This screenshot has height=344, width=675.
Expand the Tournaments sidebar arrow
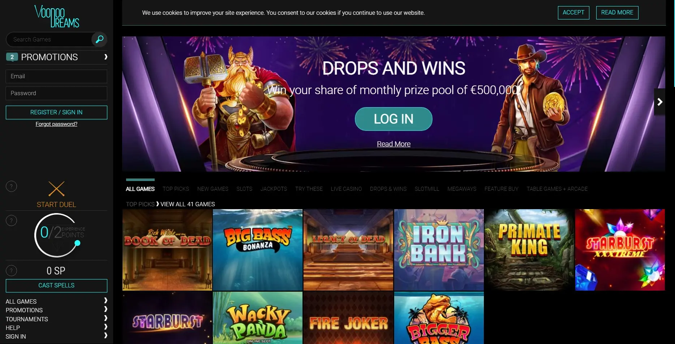point(106,318)
